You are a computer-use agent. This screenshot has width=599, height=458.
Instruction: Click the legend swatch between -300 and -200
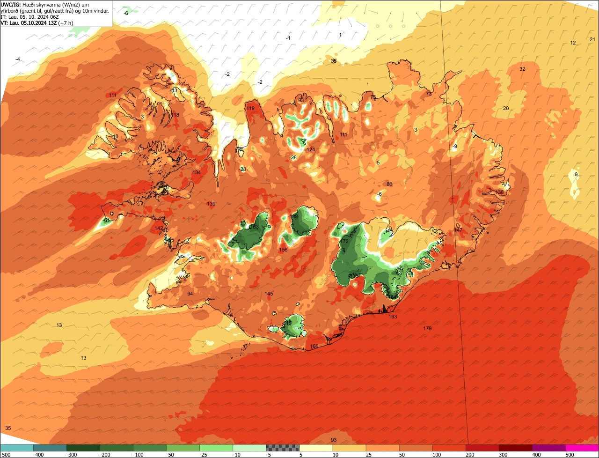tap(83, 448)
